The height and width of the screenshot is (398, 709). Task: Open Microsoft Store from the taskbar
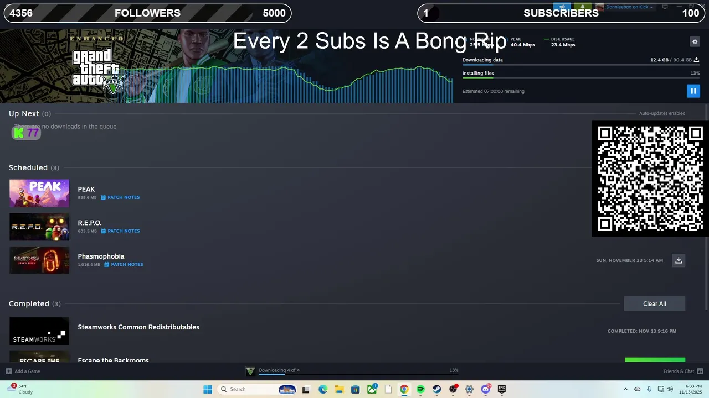(356, 389)
